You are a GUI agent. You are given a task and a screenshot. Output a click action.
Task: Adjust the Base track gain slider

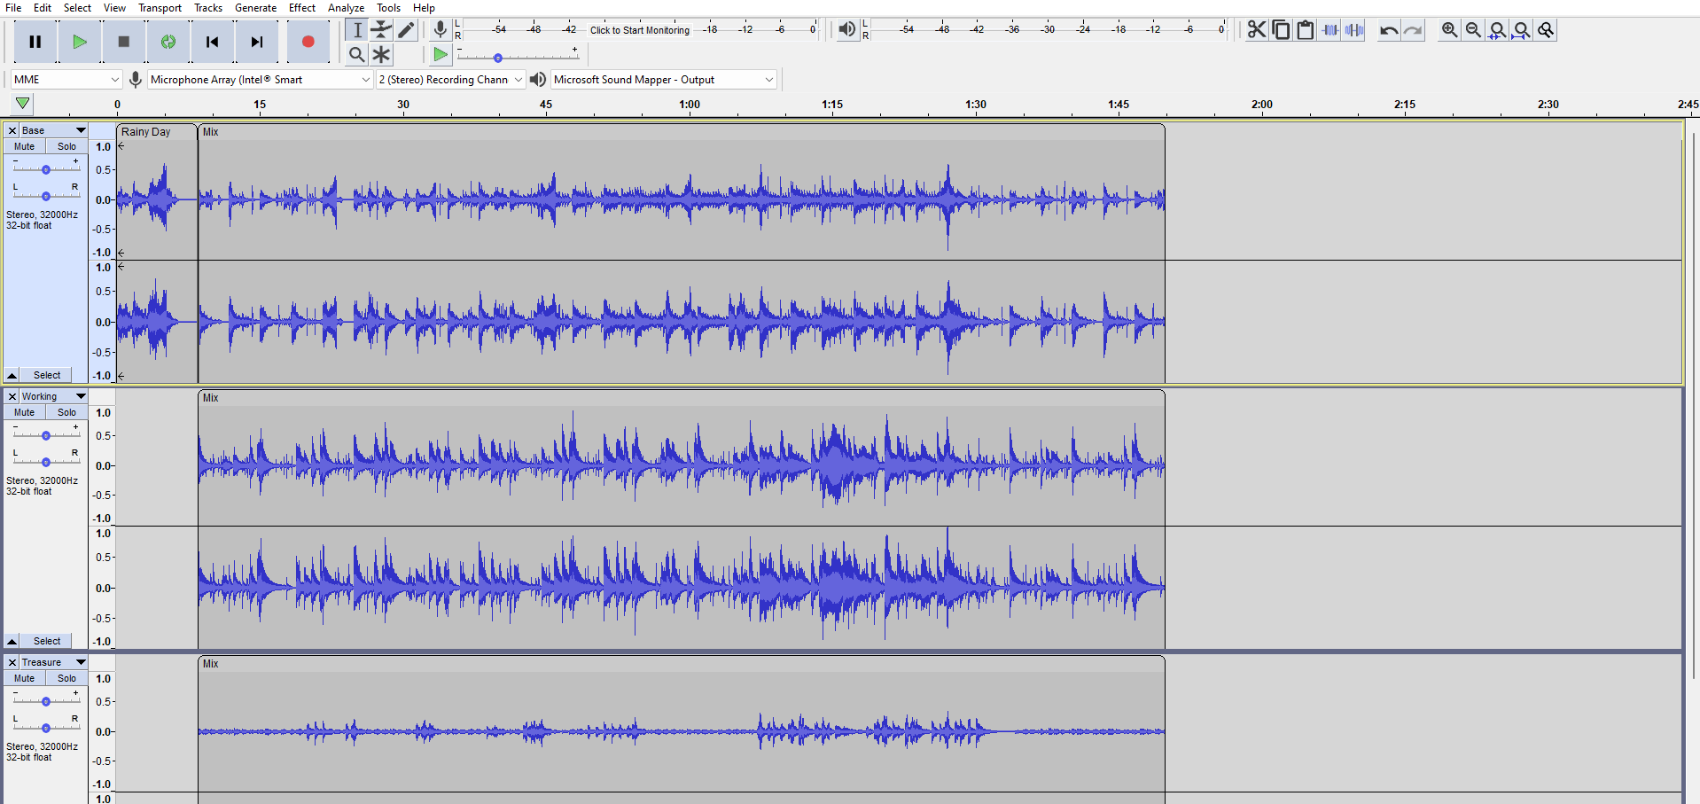tap(46, 169)
